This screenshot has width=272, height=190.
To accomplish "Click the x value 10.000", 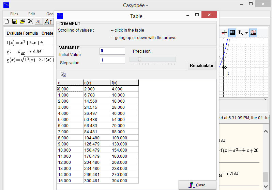I will pyautogui.click(x=70, y=150).
